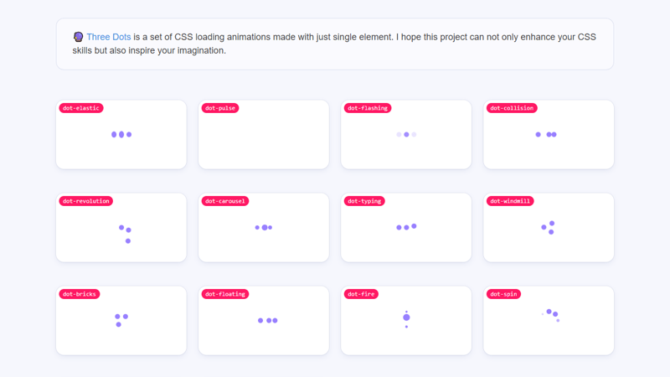Click the dot-flashing label tag
Screen dimensions: 670x377
367,108
